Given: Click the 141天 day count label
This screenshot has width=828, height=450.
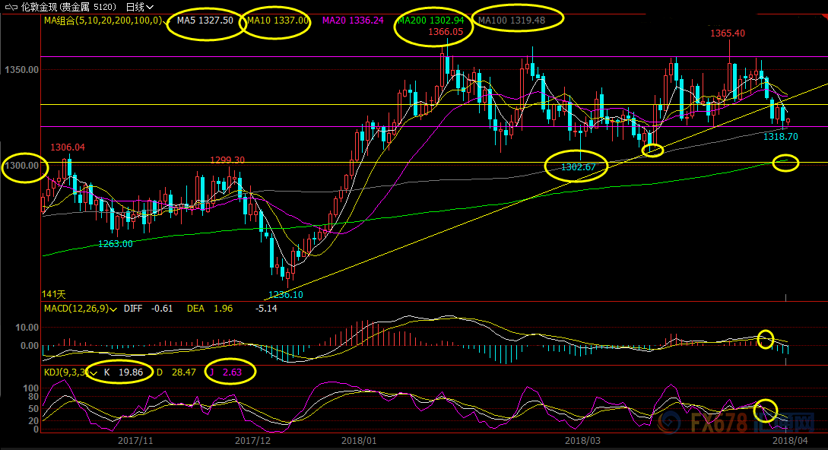Looking at the screenshot, I should click(52, 293).
